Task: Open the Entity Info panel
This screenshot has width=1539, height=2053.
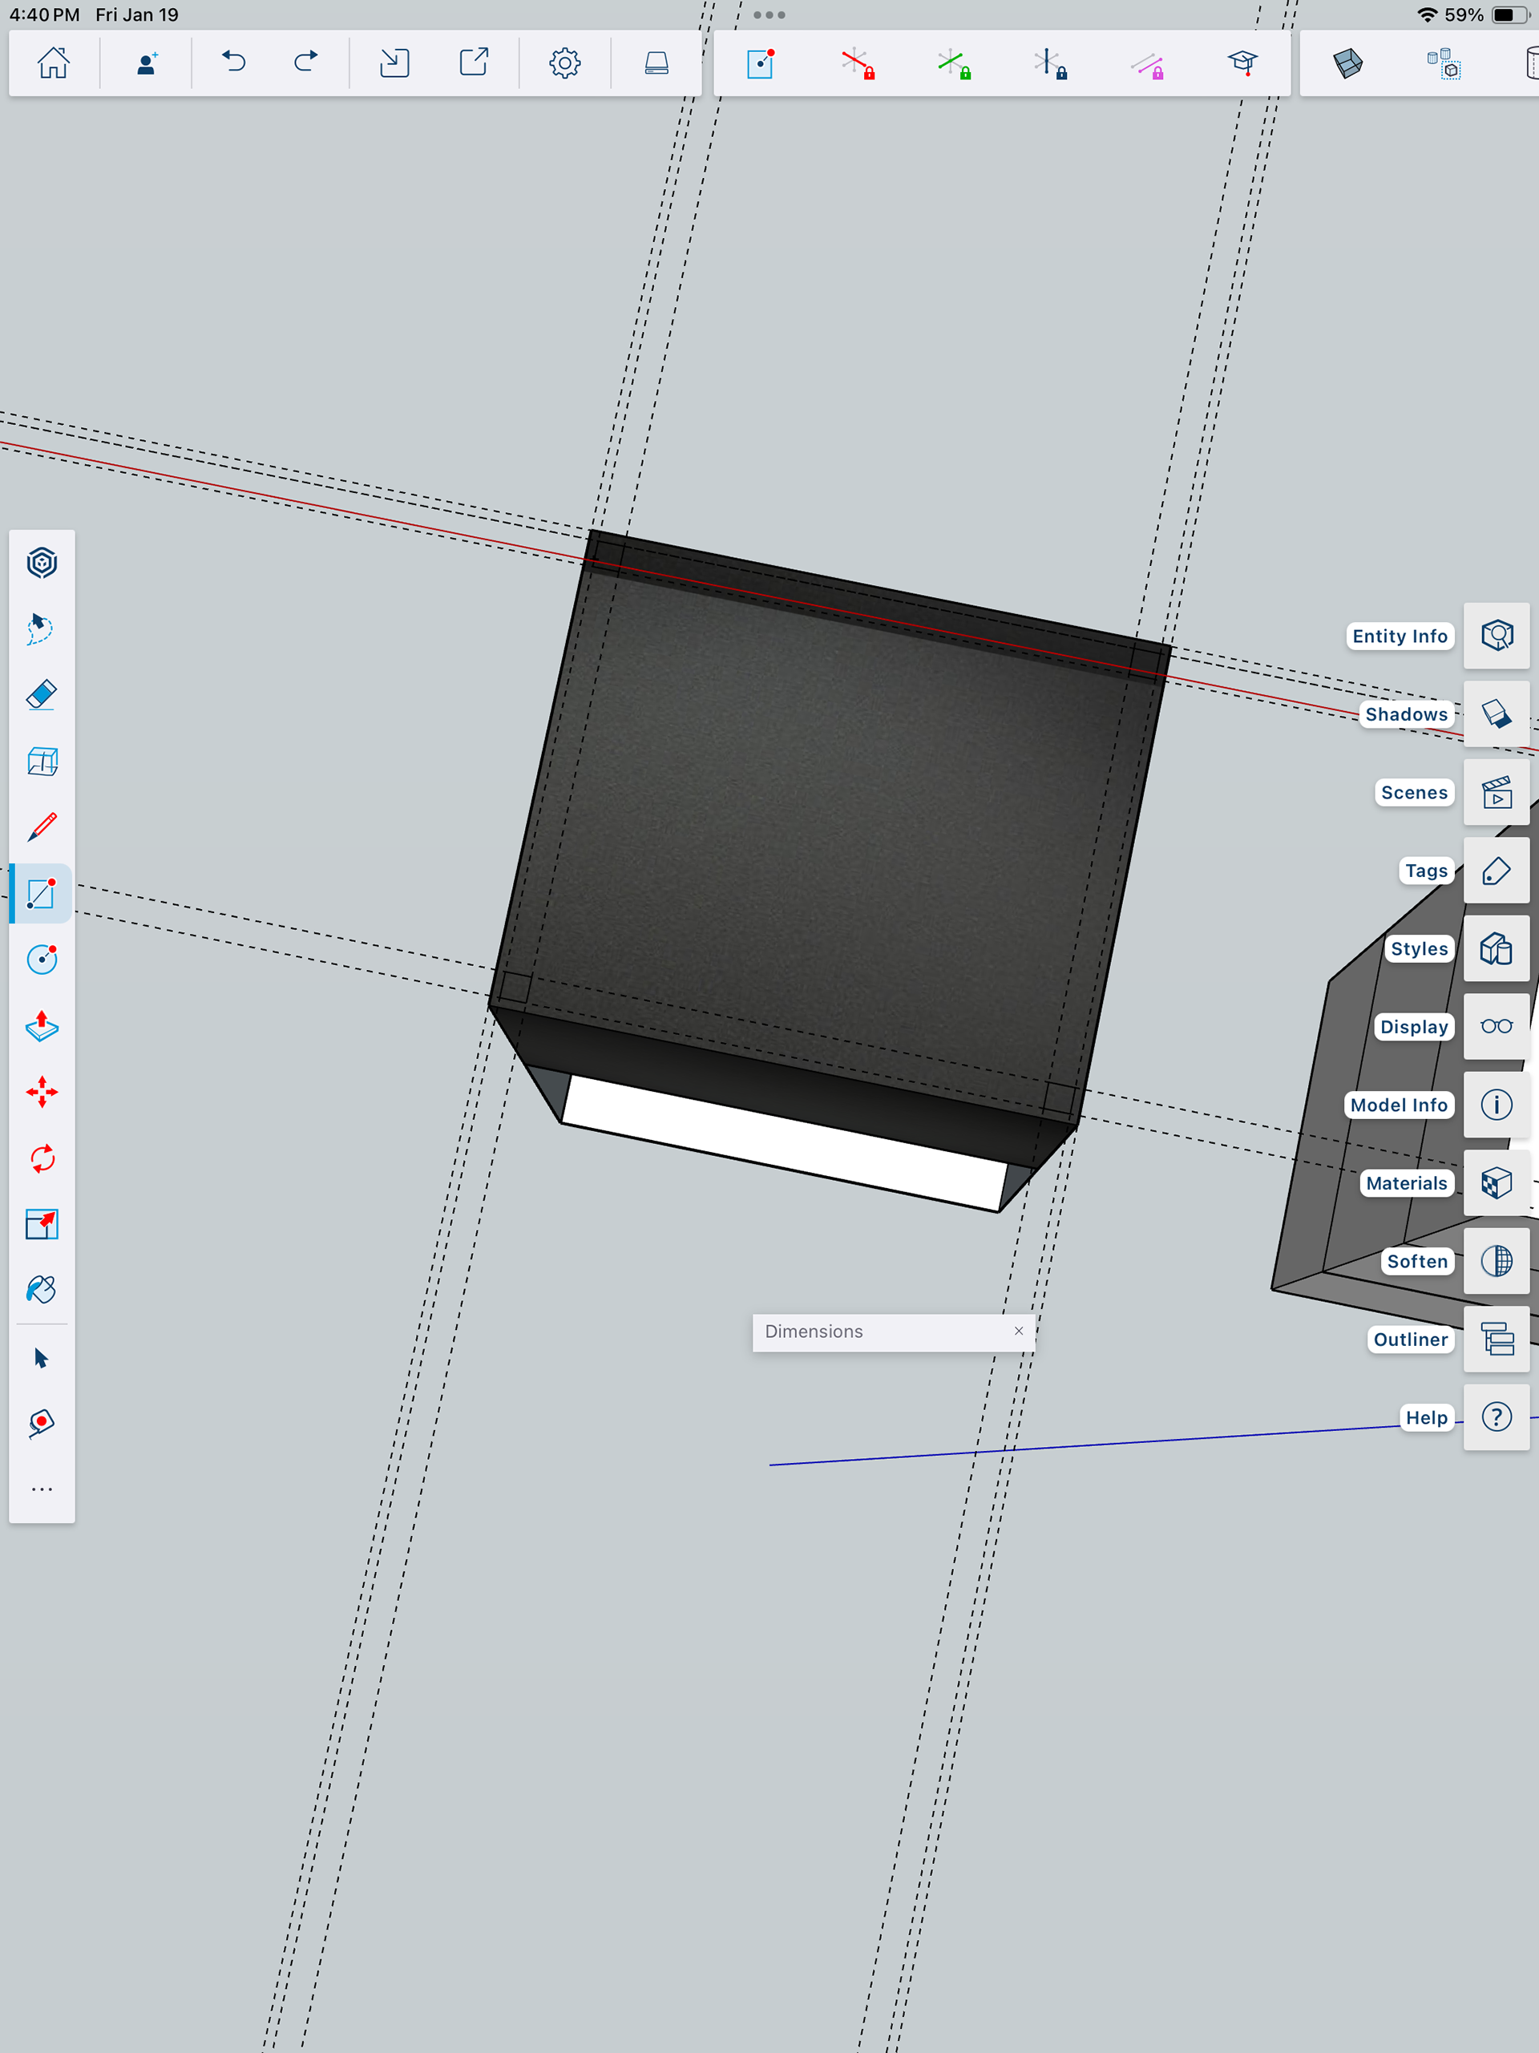Action: point(1497,636)
